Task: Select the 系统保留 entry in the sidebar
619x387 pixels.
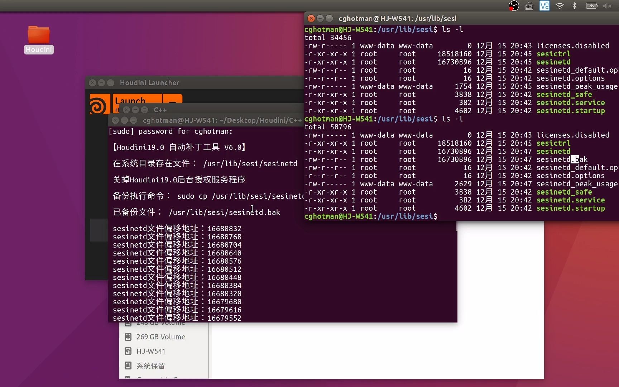Action: coord(150,365)
